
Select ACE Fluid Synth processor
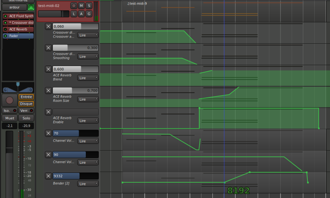(18, 16)
